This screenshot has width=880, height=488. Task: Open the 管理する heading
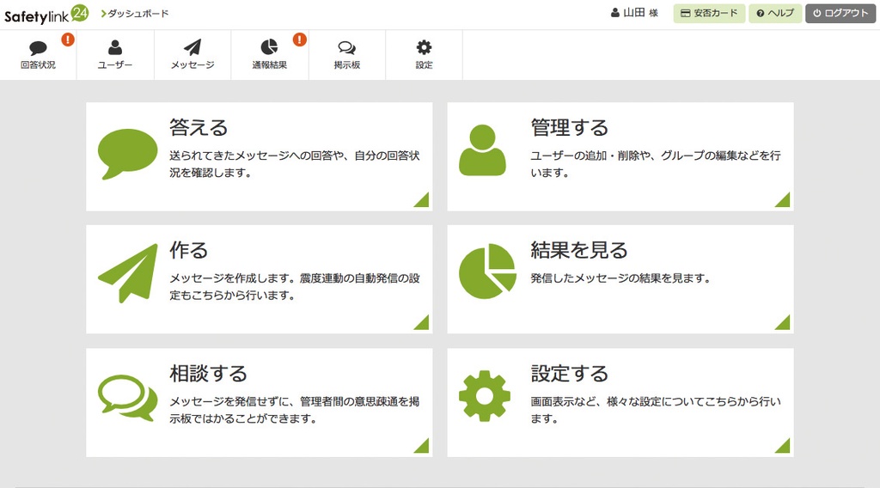570,127
